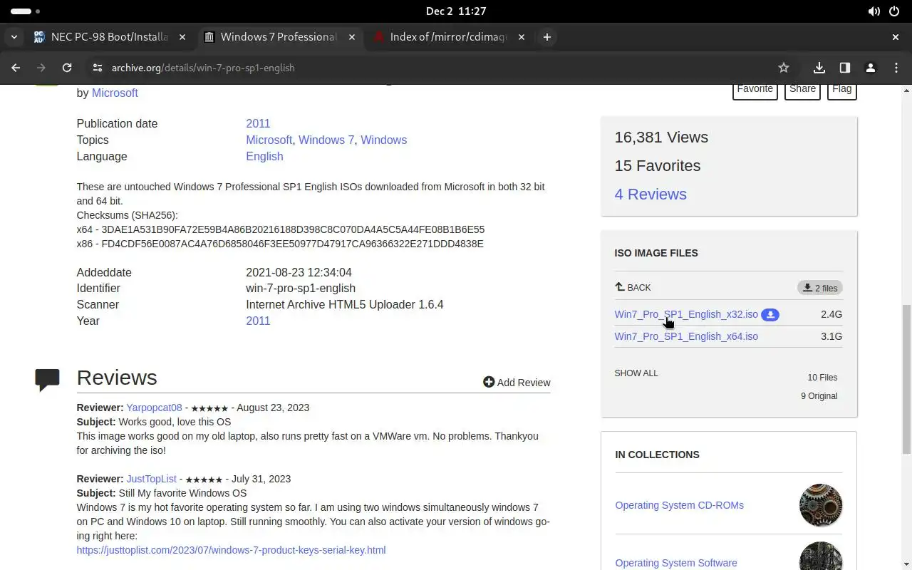Close the NEC PC-98 Boot tab

(x=182, y=37)
